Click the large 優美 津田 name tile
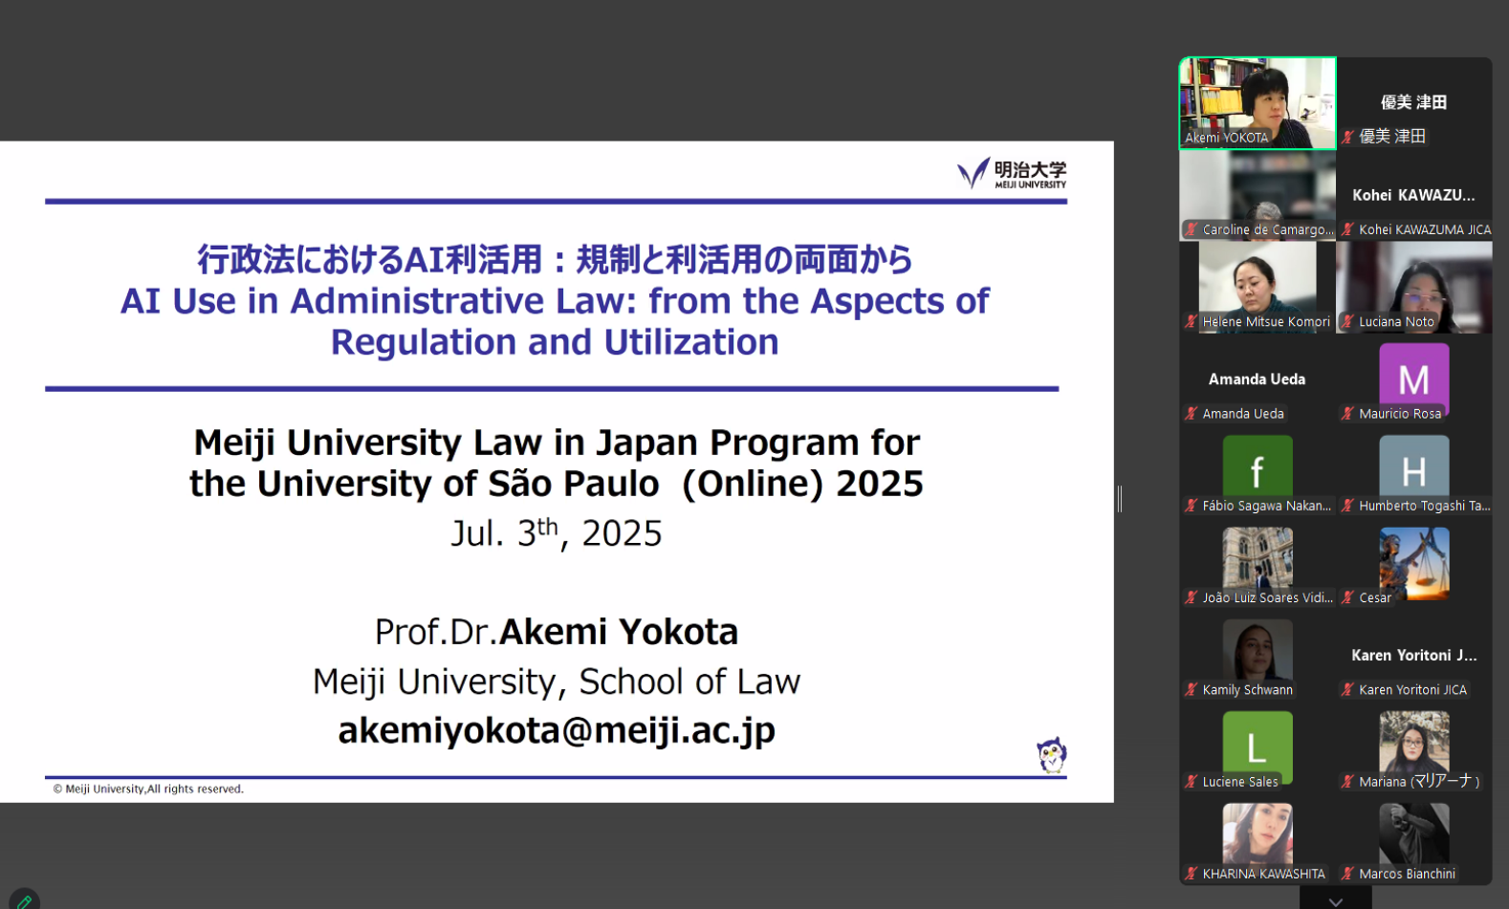1509x909 pixels. (1413, 102)
